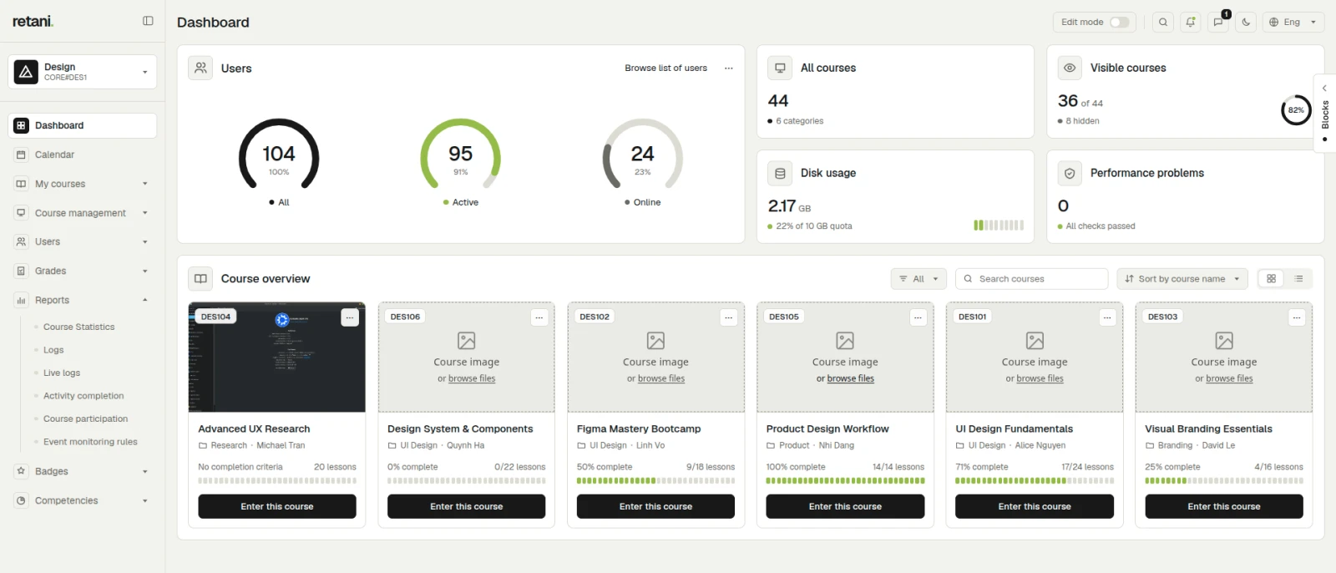
Task: Open the Sort by course name dropdown
Action: [x=1182, y=279]
